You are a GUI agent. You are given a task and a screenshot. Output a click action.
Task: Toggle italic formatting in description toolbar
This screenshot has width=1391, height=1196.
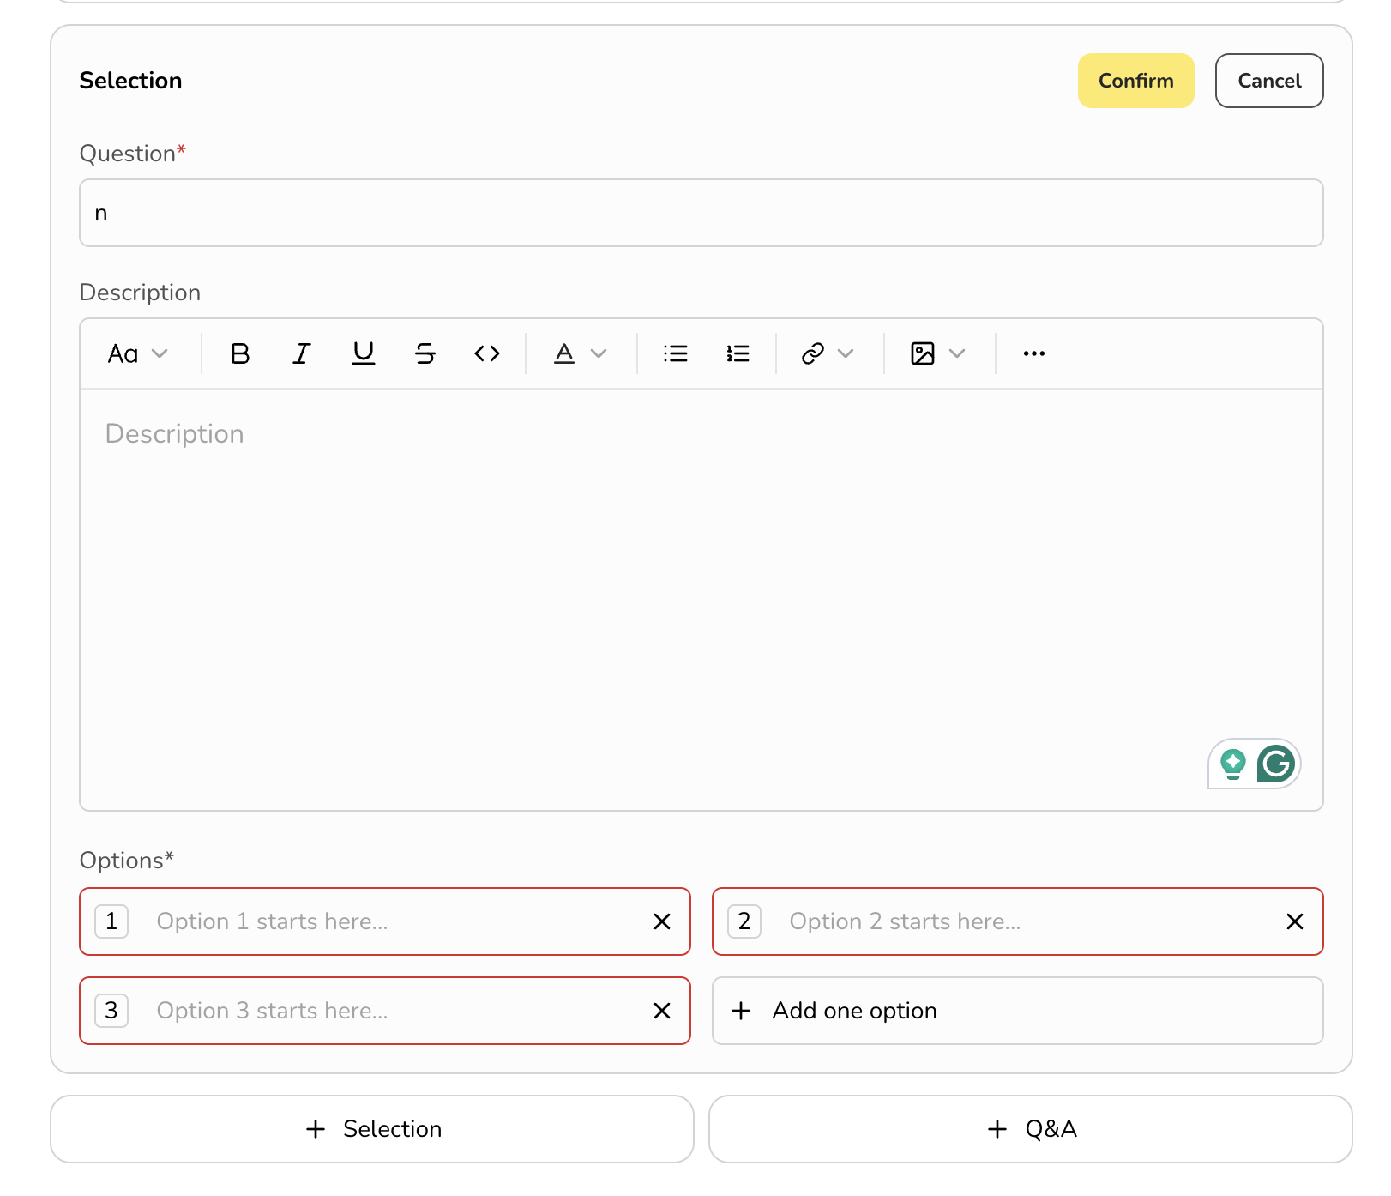point(302,353)
